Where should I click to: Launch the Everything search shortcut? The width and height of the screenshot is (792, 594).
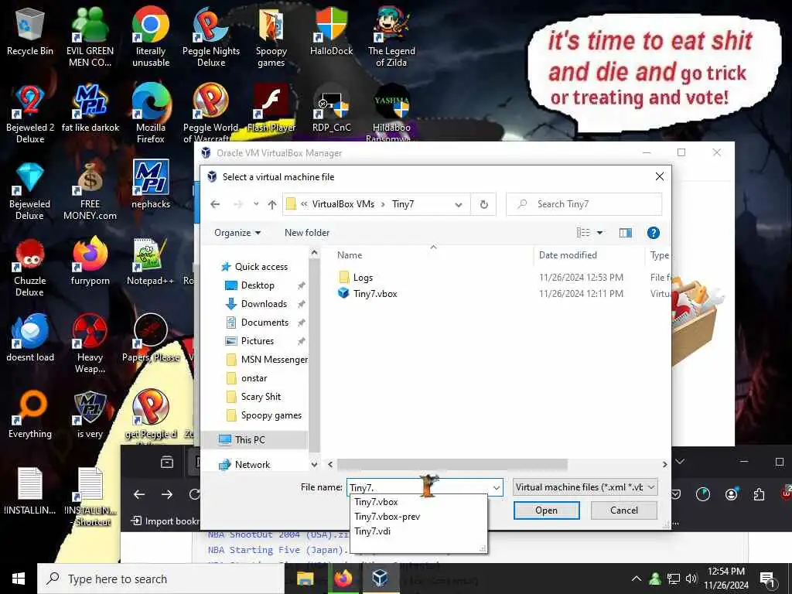click(30, 415)
